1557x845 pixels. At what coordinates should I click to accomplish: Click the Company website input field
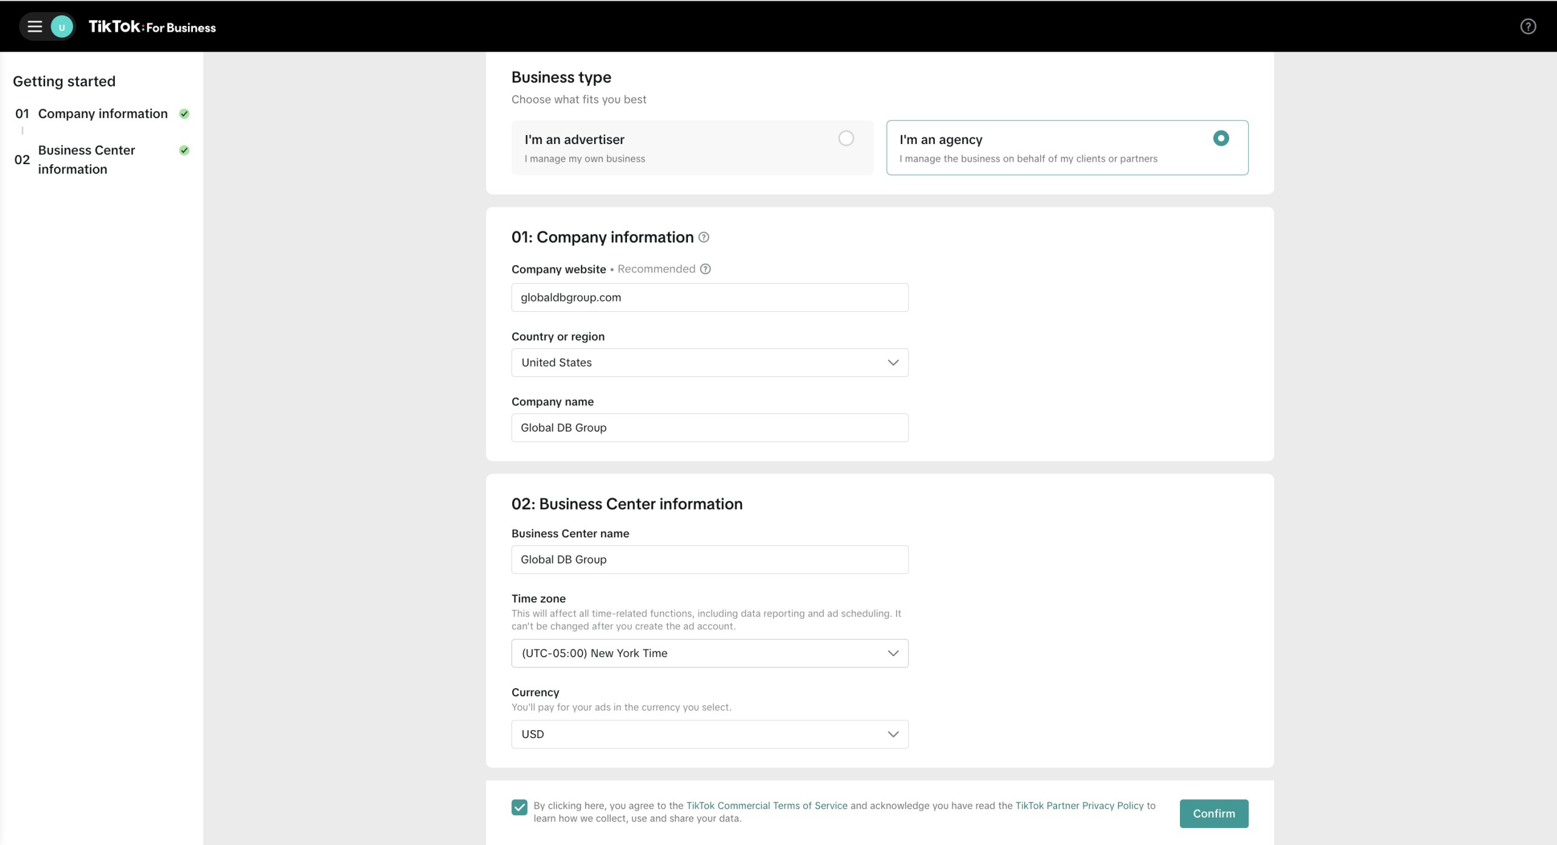(710, 298)
